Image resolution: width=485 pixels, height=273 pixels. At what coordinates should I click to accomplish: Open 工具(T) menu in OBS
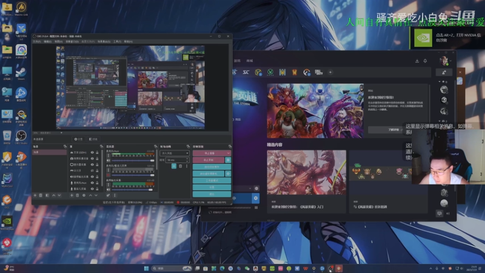coord(117,41)
